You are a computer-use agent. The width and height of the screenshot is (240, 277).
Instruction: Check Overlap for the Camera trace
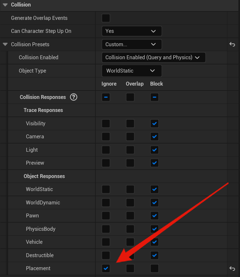coord(130,137)
